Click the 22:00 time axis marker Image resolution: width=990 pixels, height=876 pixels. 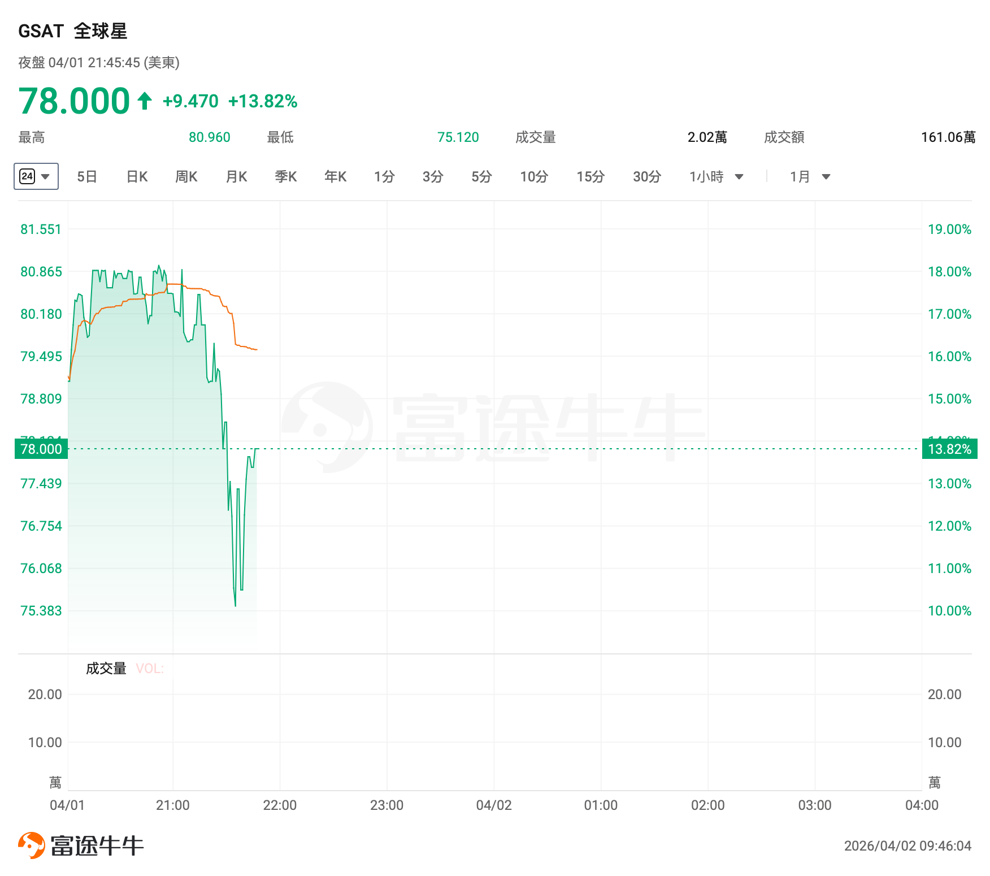(x=280, y=805)
